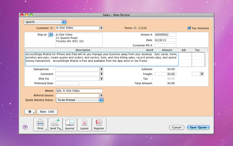Open the Journal book icon
The image size is (233, 146).
click(70, 123)
